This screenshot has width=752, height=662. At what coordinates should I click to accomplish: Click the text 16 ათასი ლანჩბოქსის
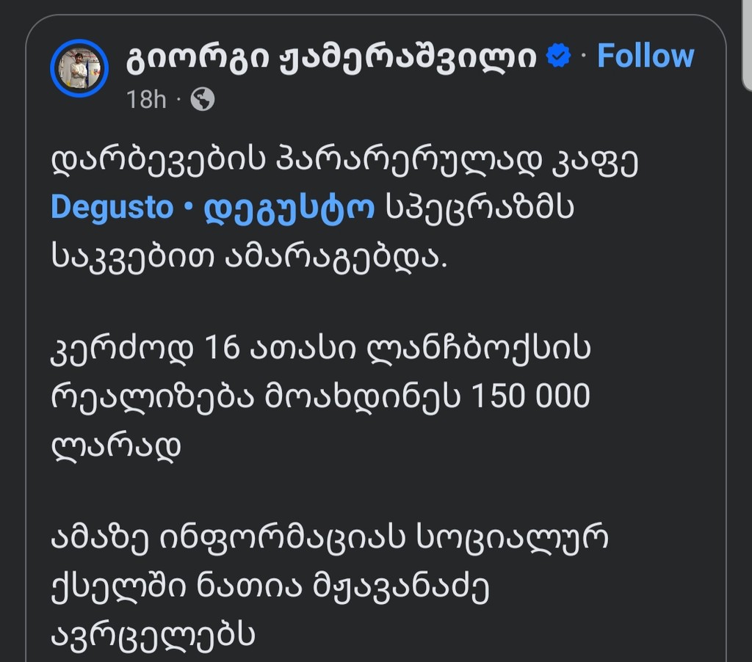(323, 350)
